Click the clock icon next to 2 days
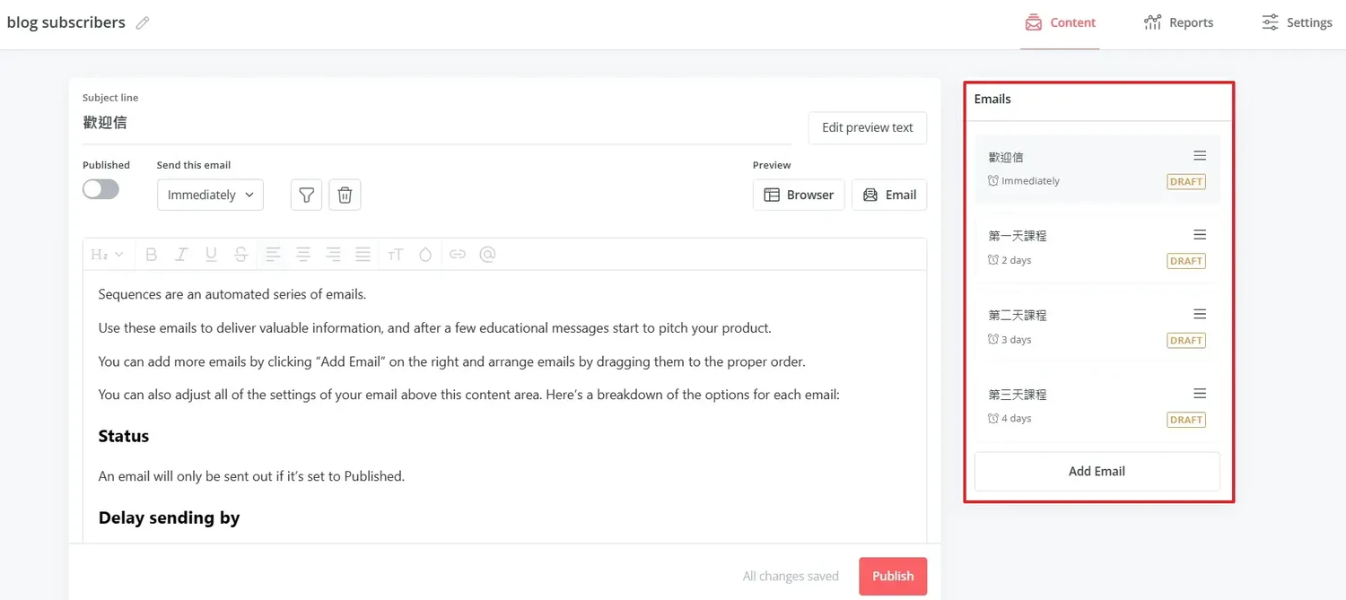Screen dimensions: 1346x600 tap(993, 260)
